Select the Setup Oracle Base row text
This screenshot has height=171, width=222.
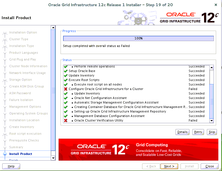[82, 71]
